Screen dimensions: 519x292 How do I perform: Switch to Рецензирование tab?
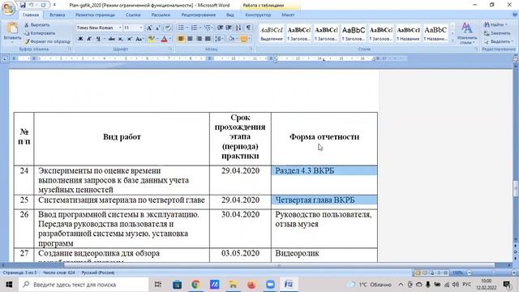199,15
